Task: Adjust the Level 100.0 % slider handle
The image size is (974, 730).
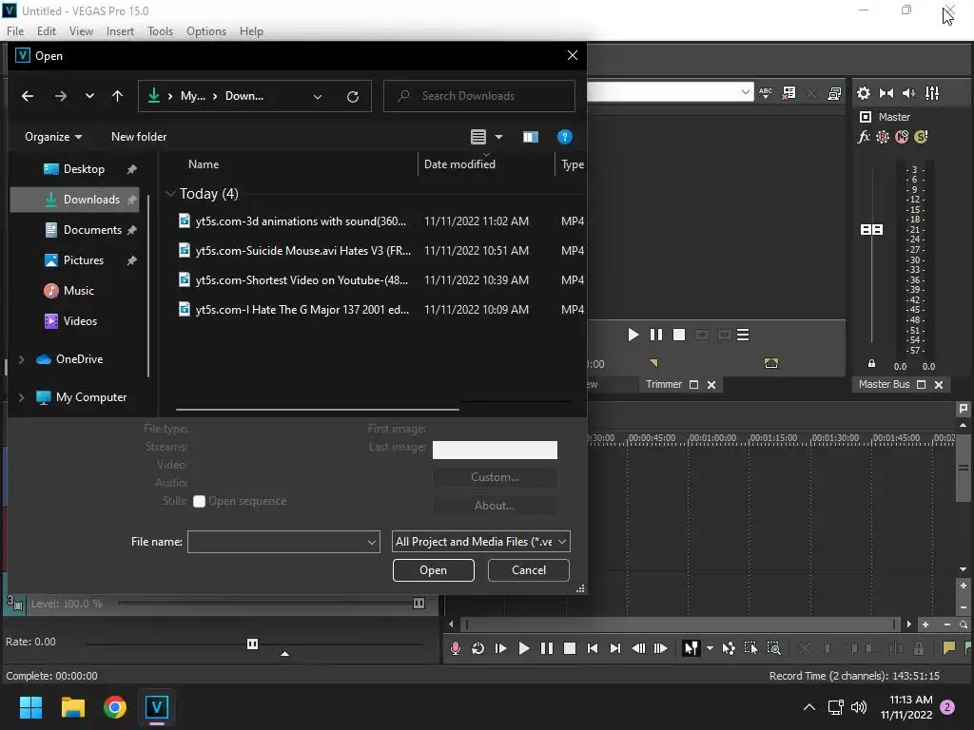Action: tap(419, 604)
